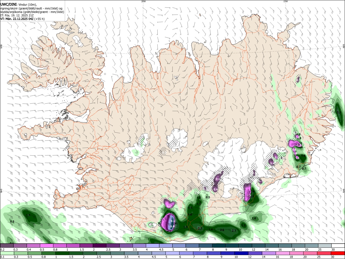
Task: Click the slydda/snjókoma legend description line
Action: [32, 12]
